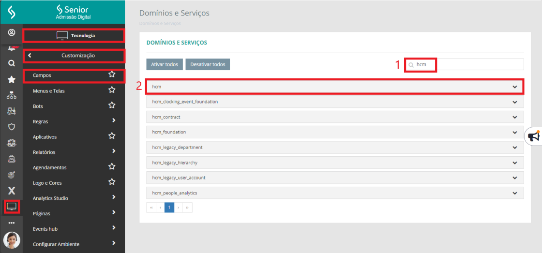
Task: Click the shield icon in left rail
Action: tap(12, 127)
